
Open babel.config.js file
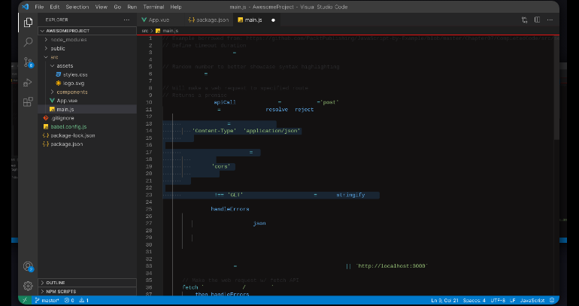coord(87,126)
